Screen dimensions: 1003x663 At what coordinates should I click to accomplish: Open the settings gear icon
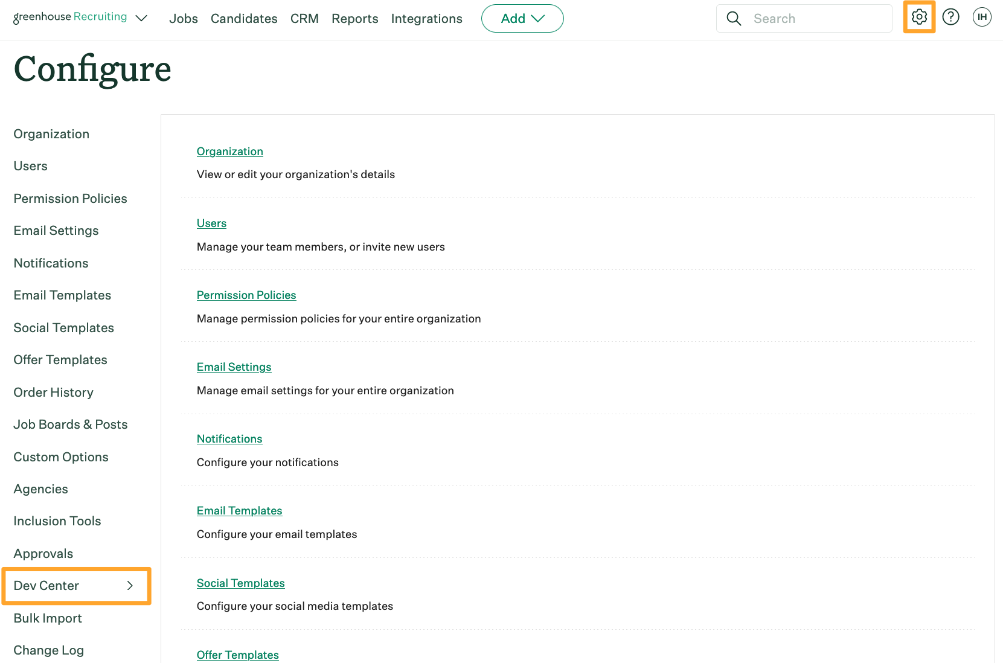(919, 18)
